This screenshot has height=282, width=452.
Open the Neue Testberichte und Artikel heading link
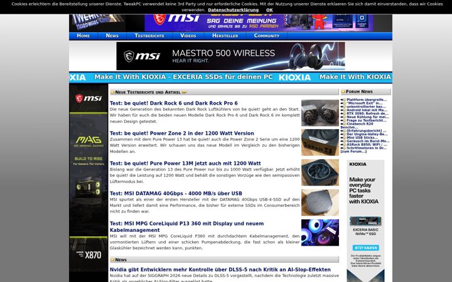(x=148, y=92)
